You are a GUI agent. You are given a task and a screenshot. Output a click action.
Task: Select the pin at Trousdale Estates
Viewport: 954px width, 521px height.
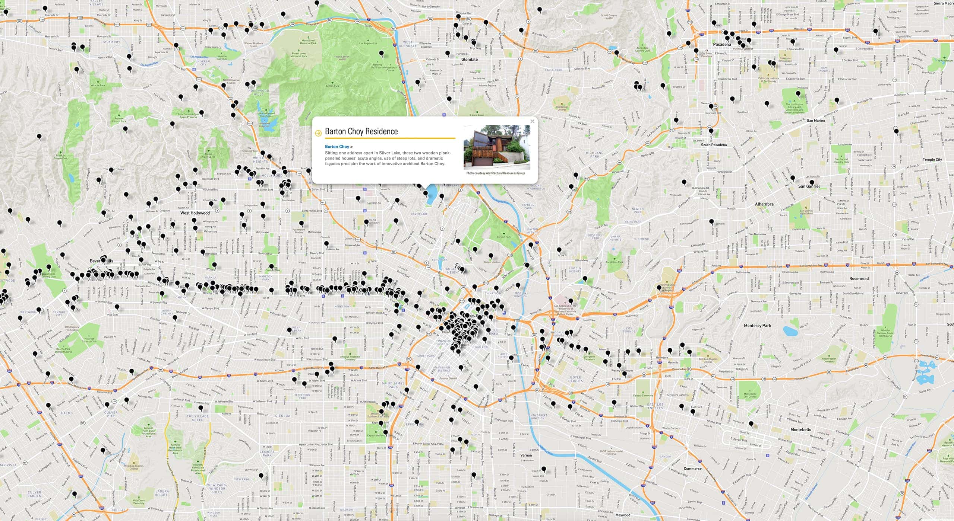(x=111, y=170)
